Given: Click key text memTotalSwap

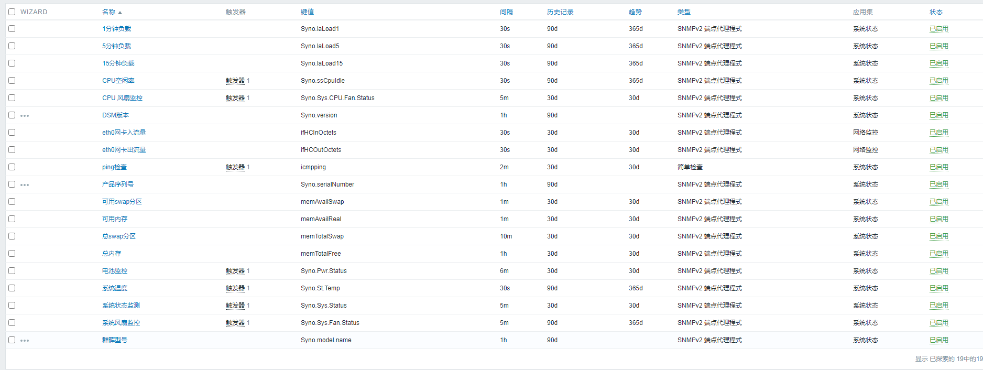Looking at the screenshot, I should [322, 236].
